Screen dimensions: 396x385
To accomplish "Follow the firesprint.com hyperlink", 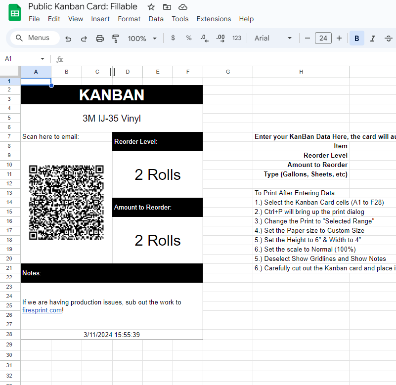I will (42, 310).
